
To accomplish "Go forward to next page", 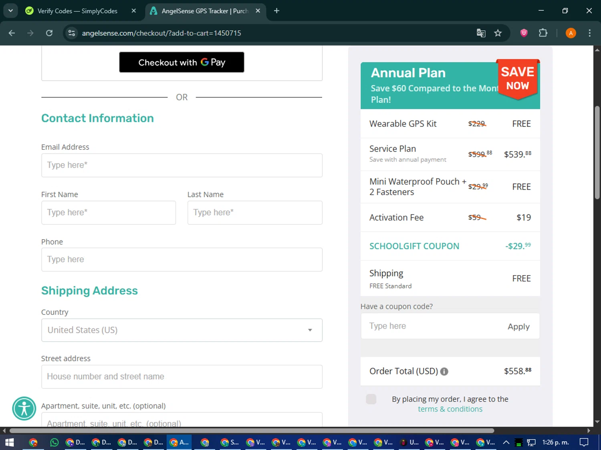I will (x=30, y=33).
